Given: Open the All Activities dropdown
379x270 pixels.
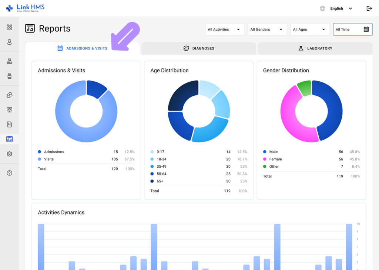Looking at the screenshot, I should (x=225, y=29).
